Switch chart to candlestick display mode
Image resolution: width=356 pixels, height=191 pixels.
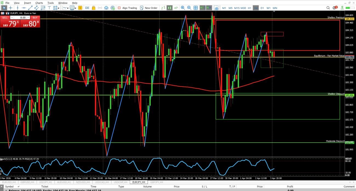[170, 8]
